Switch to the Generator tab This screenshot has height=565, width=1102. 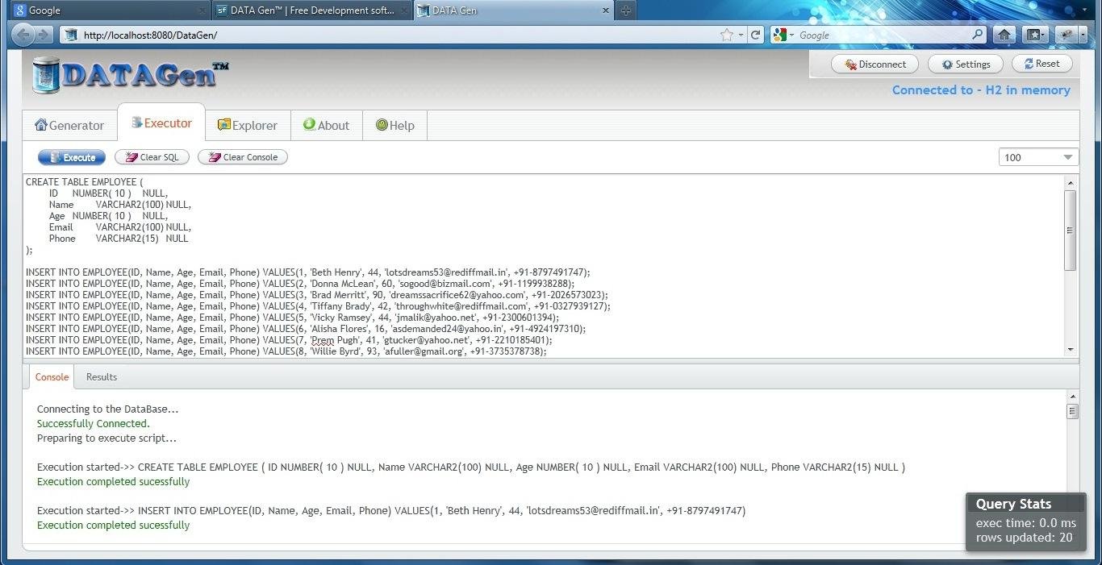pos(69,125)
